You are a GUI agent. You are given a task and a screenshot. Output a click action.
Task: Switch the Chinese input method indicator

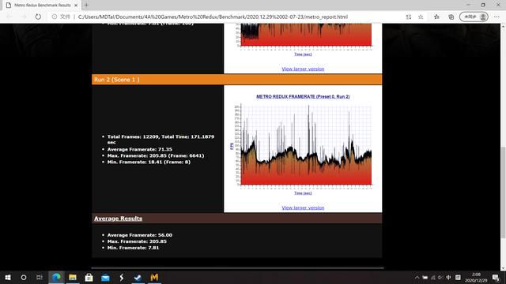[x=448, y=277]
